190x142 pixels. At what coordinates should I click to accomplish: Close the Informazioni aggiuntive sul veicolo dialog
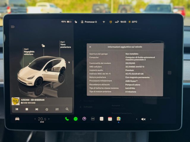[x=90, y=47]
